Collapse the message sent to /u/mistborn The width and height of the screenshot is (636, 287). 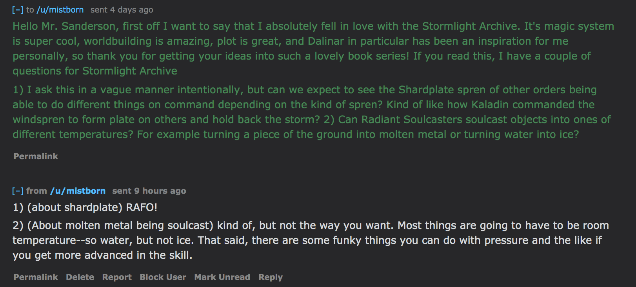pos(18,10)
